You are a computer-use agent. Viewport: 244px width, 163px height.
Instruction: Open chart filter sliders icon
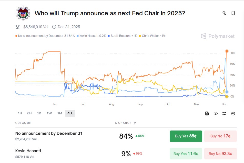(x=224, y=114)
